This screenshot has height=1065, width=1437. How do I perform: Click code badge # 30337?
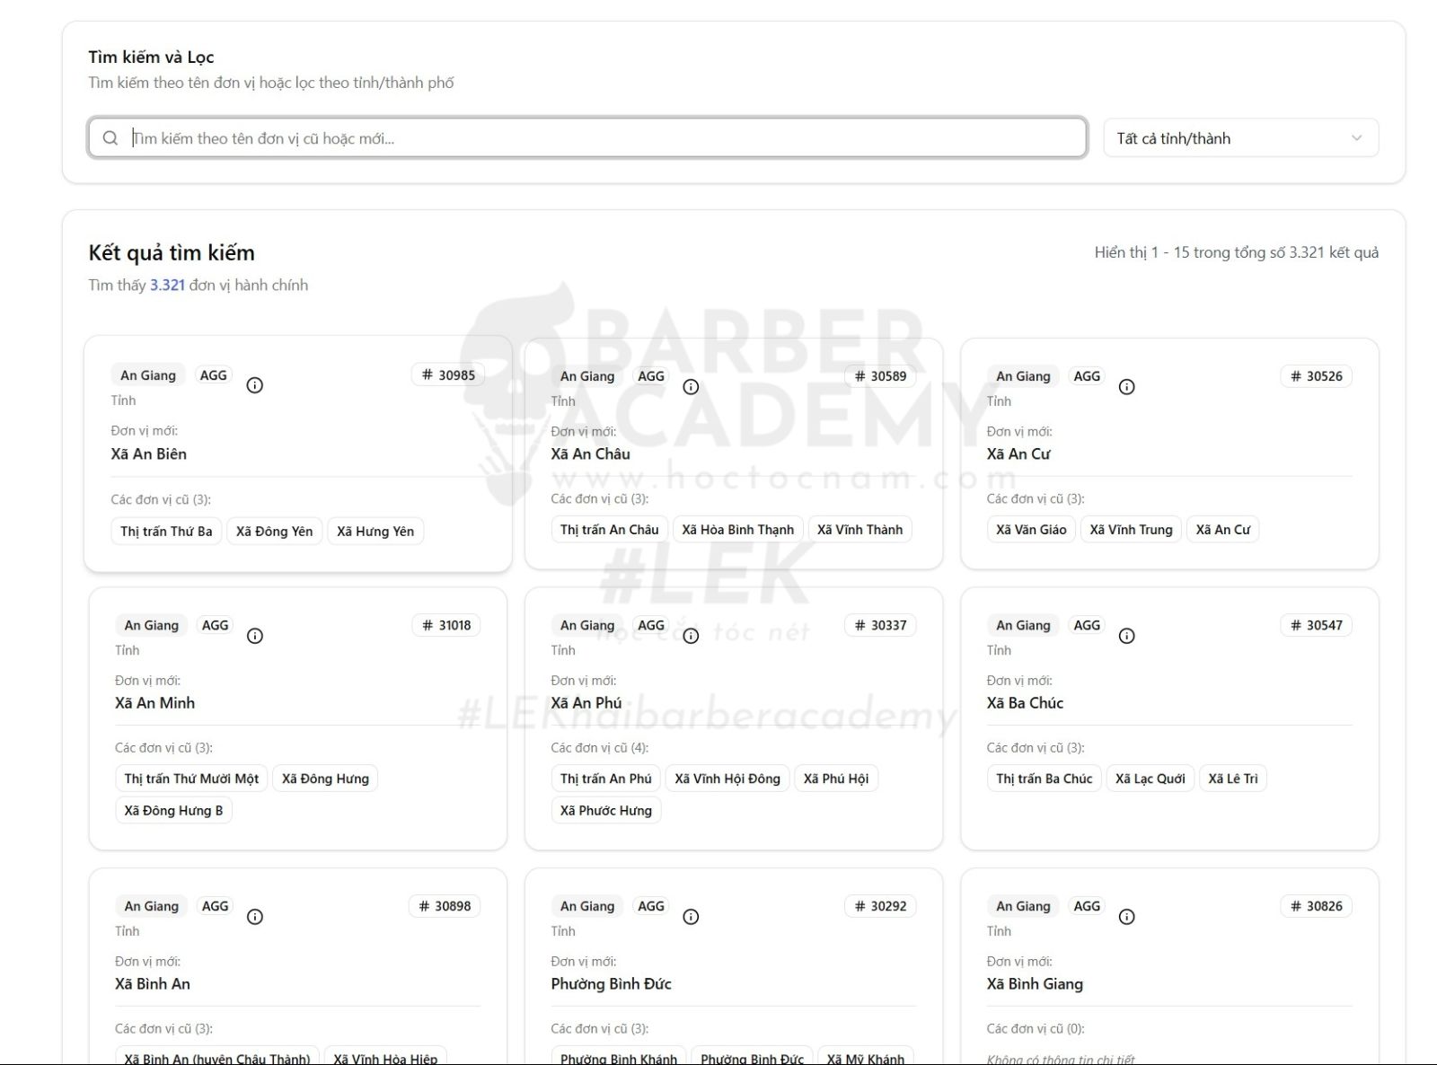(880, 625)
